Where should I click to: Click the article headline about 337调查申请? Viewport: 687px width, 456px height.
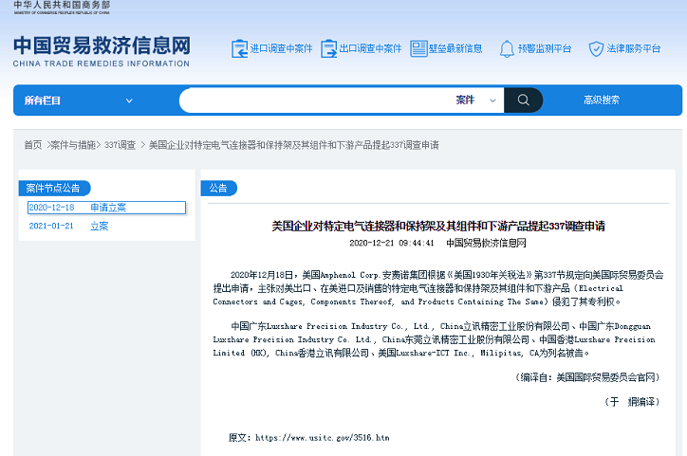(x=438, y=226)
